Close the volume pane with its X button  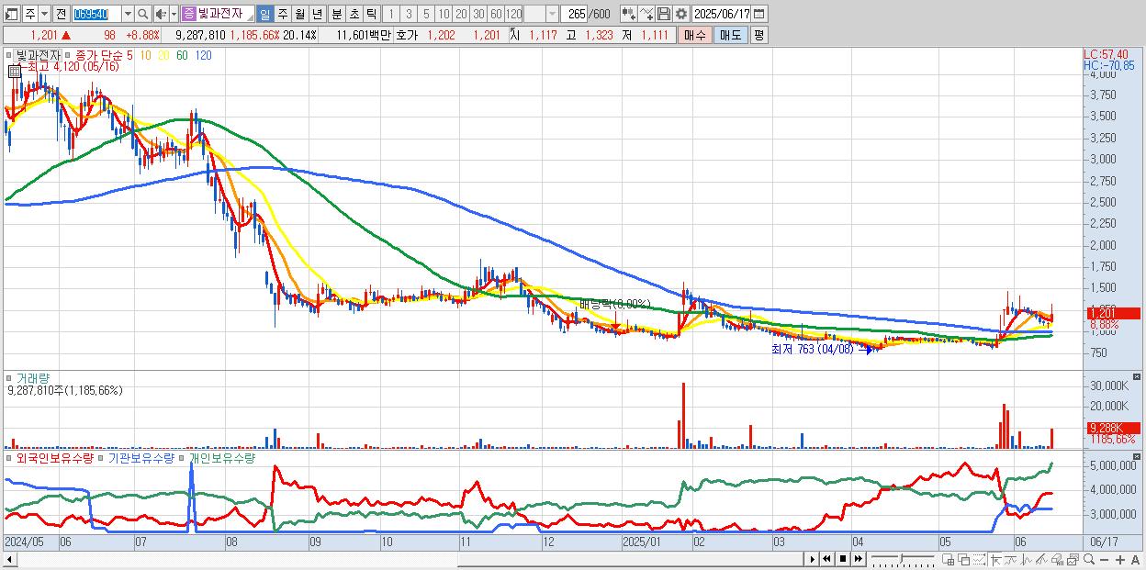tap(1138, 377)
